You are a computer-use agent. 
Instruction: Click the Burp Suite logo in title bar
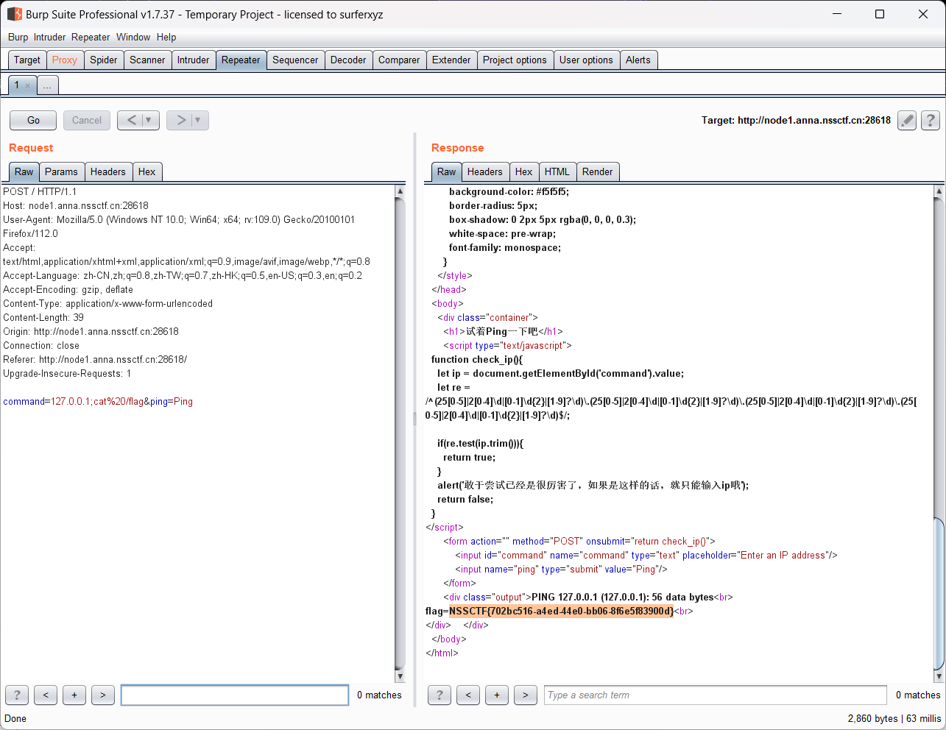[x=14, y=14]
